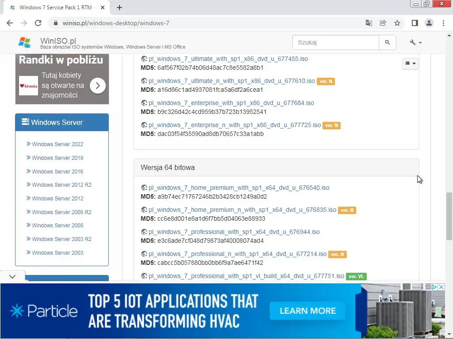This screenshot has width=453, height=339.
Task: Click the WinISO.pl Windows flag logo
Action: pyautogui.click(x=24, y=42)
